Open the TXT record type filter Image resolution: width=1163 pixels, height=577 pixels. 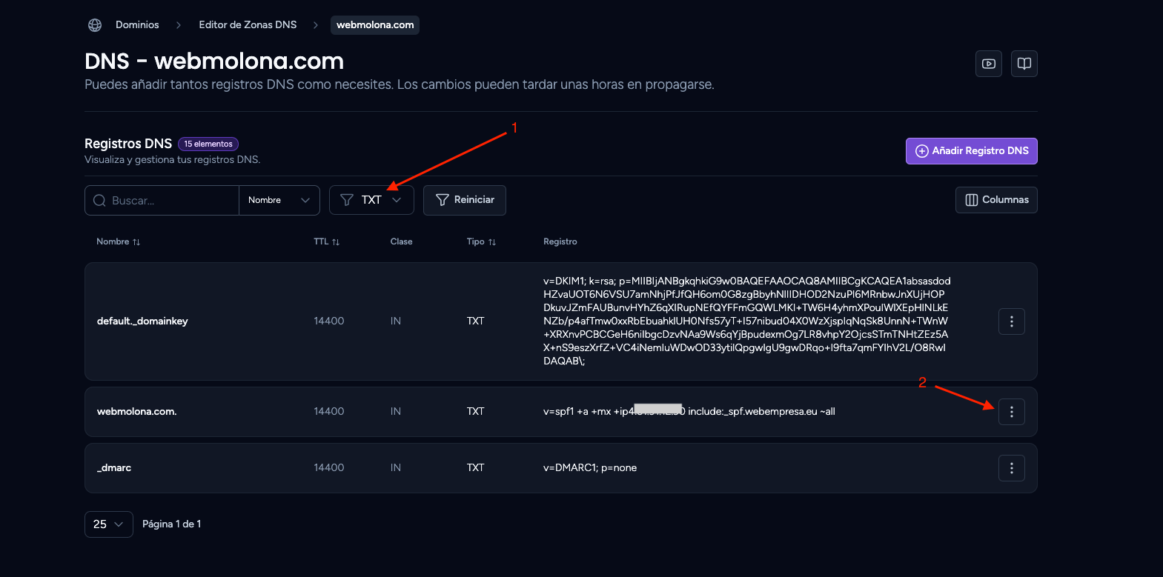point(371,200)
